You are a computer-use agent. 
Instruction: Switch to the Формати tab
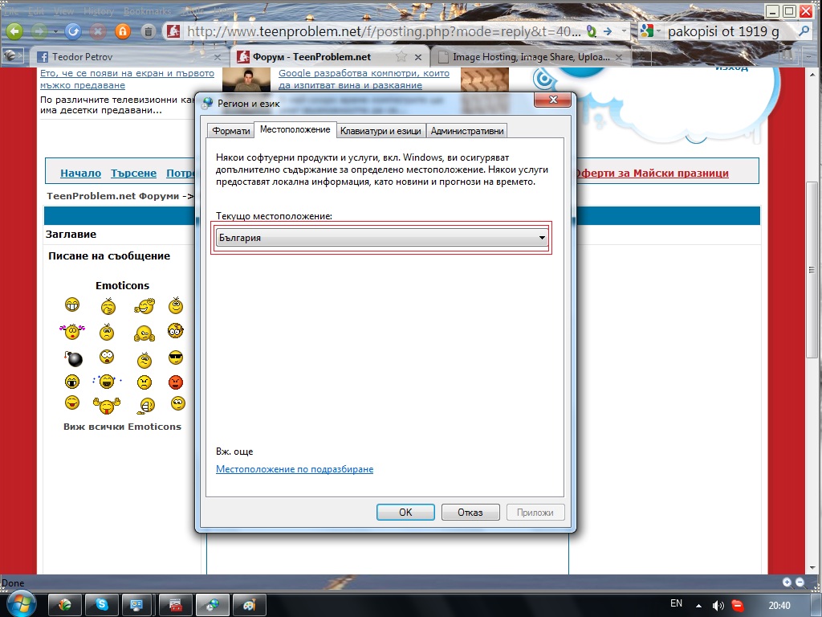[230, 131]
